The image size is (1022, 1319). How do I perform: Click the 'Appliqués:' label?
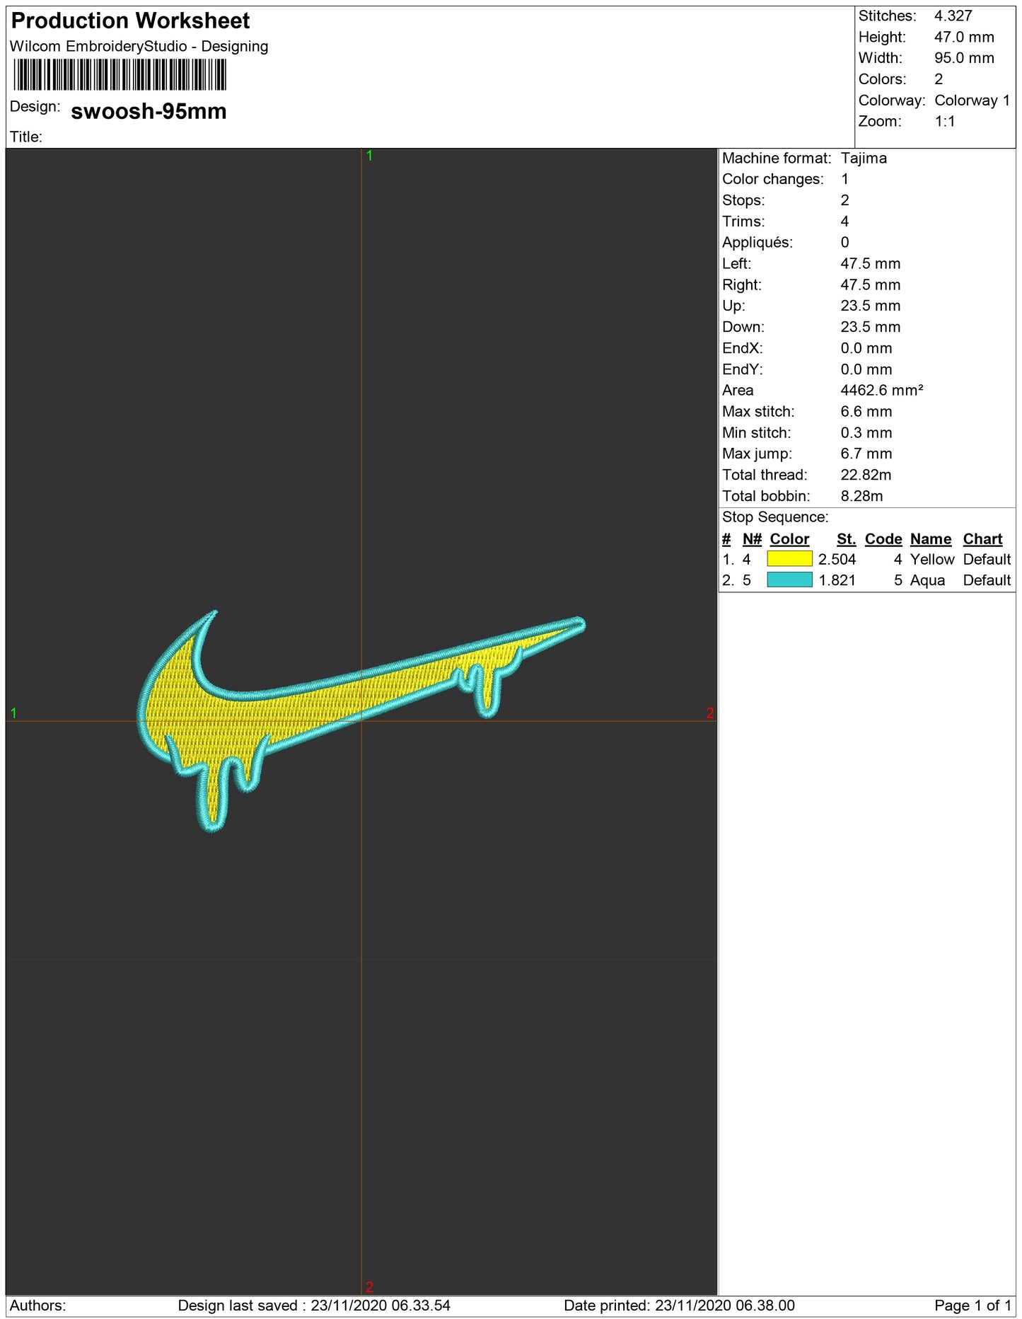(757, 243)
